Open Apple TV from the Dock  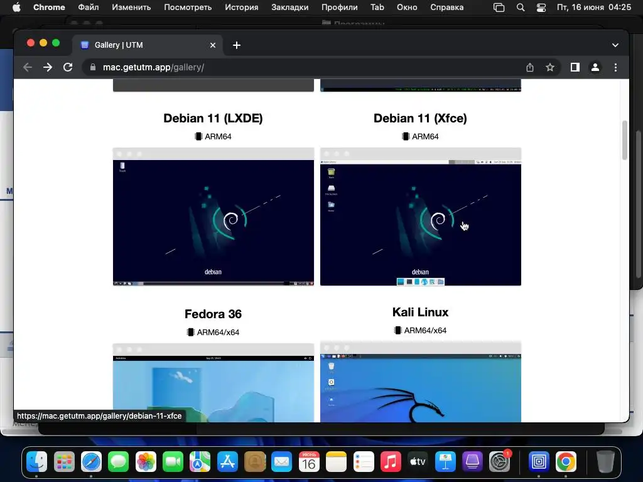(x=418, y=463)
